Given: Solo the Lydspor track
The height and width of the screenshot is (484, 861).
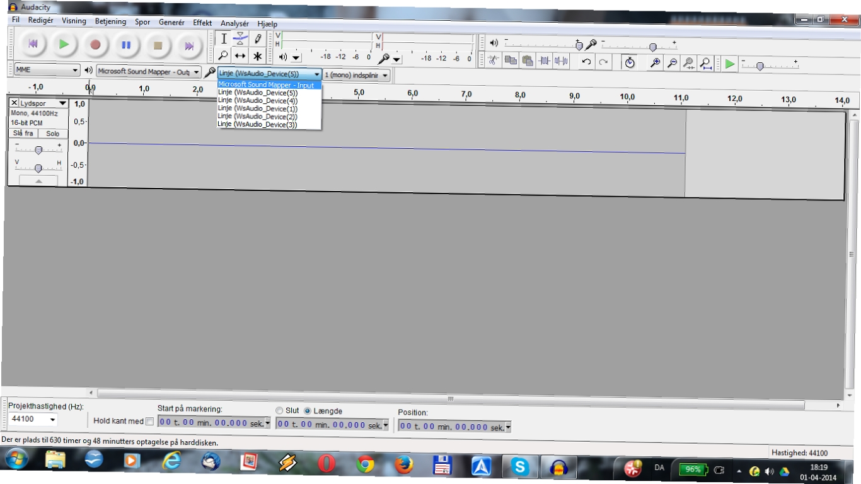Looking at the screenshot, I should [53, 134].
